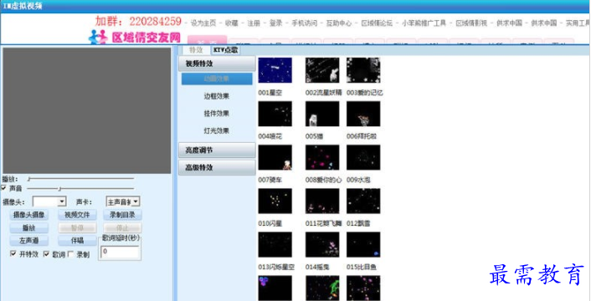Image resolution: width=591 pixels, height=301 pixels.
Task: Open the 互助中心 help center link
Action: (339, 23)
